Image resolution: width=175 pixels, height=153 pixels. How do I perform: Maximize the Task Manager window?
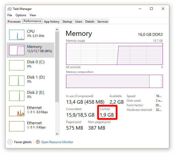click(x=151, y=9)
